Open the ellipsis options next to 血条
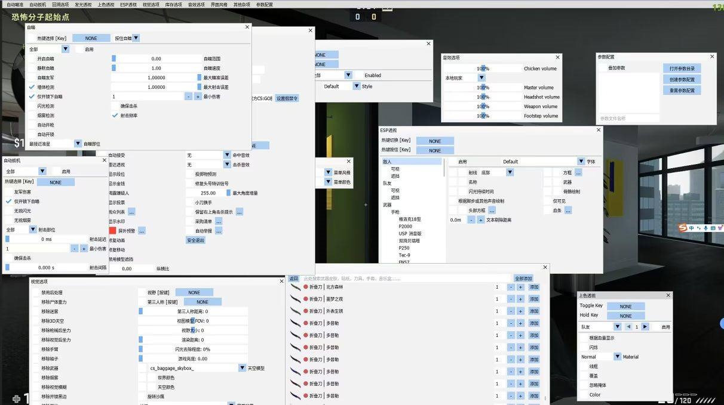This screenshot has width=724, height=405. (568, 211)
